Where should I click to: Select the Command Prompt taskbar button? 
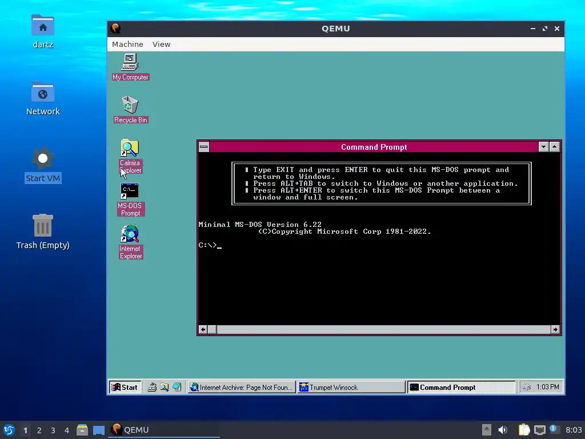click(x=461, y=387)
